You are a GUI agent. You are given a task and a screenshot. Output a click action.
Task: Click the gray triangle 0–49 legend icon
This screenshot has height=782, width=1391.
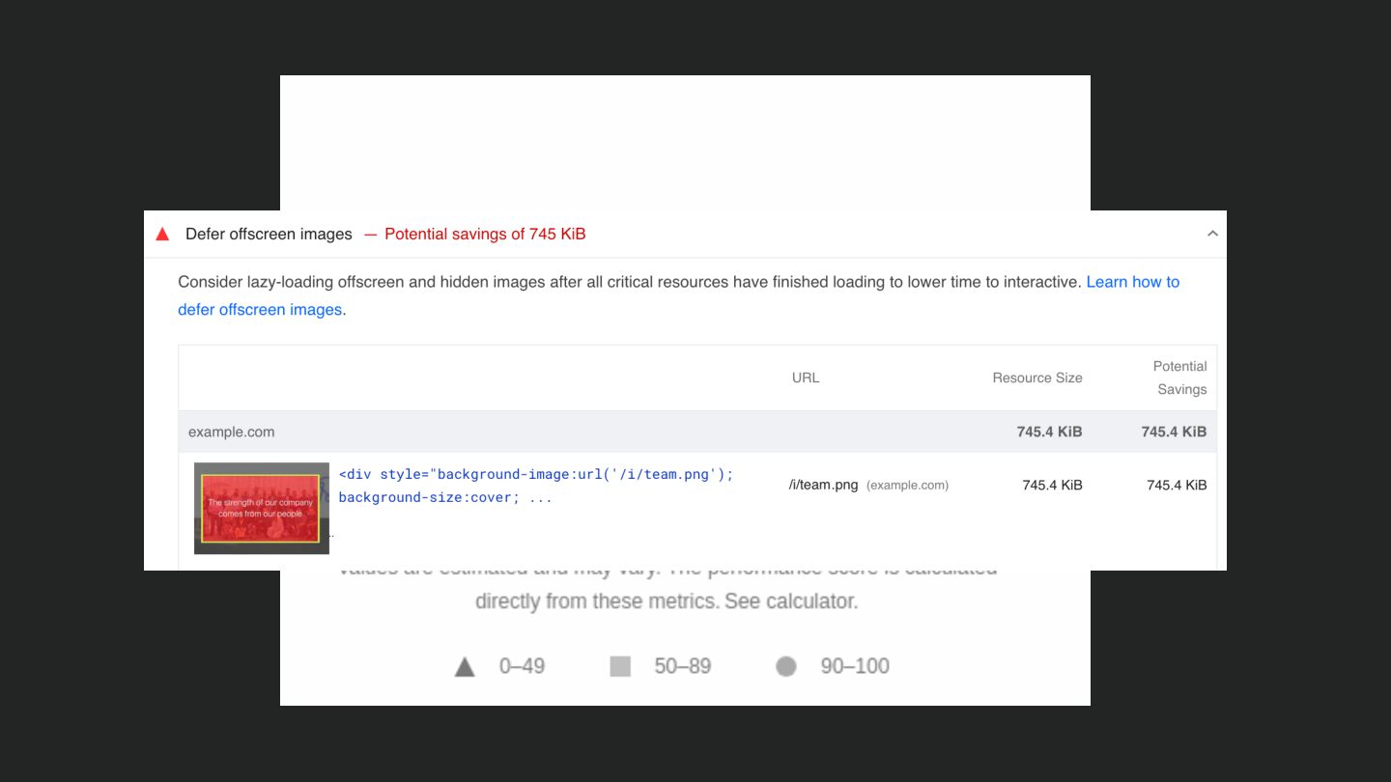pyautogui.click(x=465, y=667)
